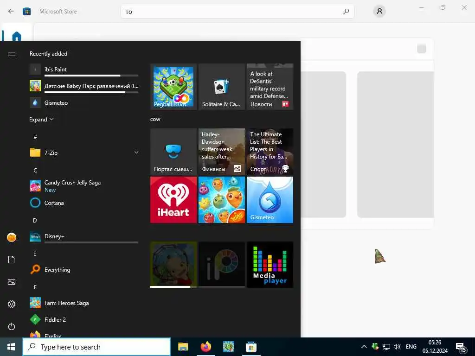Launch the Farm Heroes Saga tile with vegetables
475x356 pixels.
pyautogui.click(x=221, y=200)
